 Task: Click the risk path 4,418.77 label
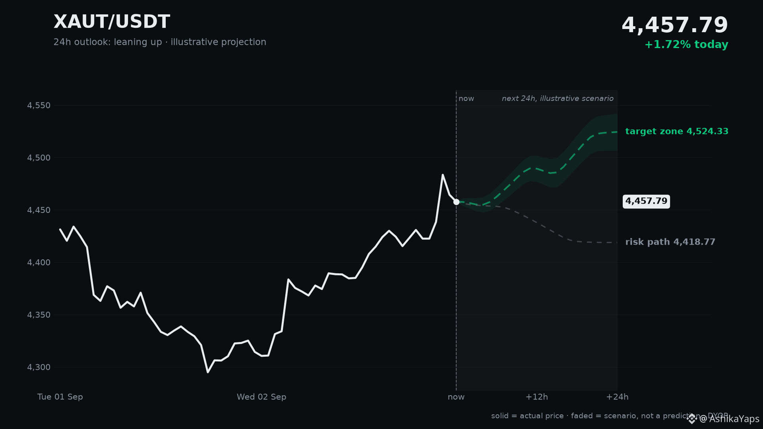(x=670, y=242)
